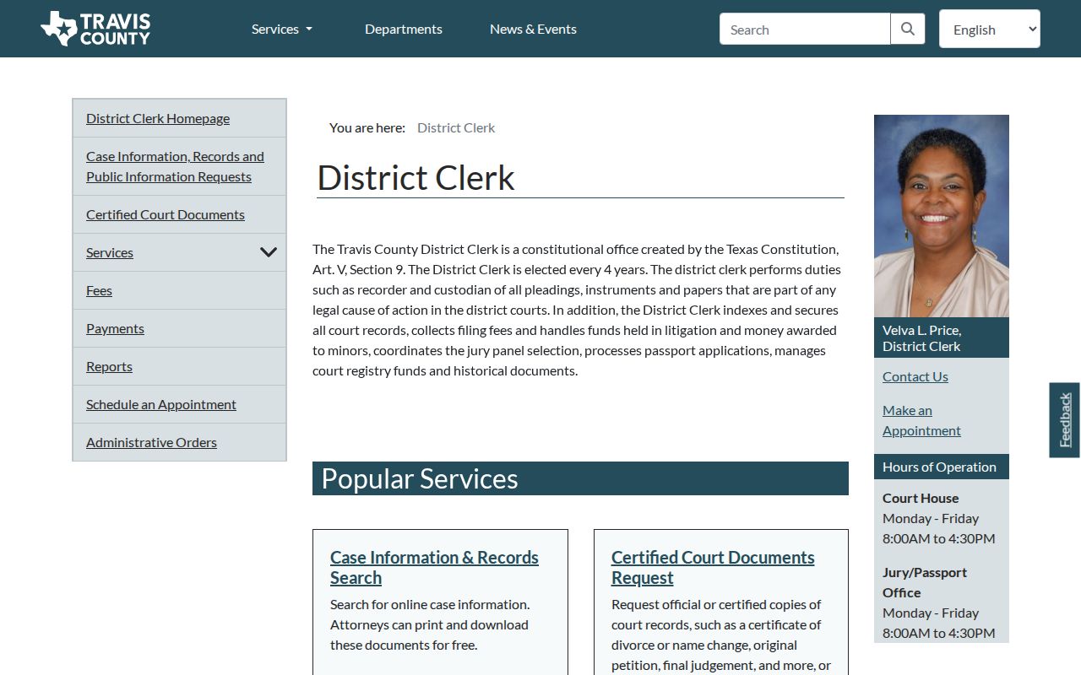This screenshot has height=675, width=1081.
Task: Open Case Information & Records Search card link
Action: click(x=434, y=567)
